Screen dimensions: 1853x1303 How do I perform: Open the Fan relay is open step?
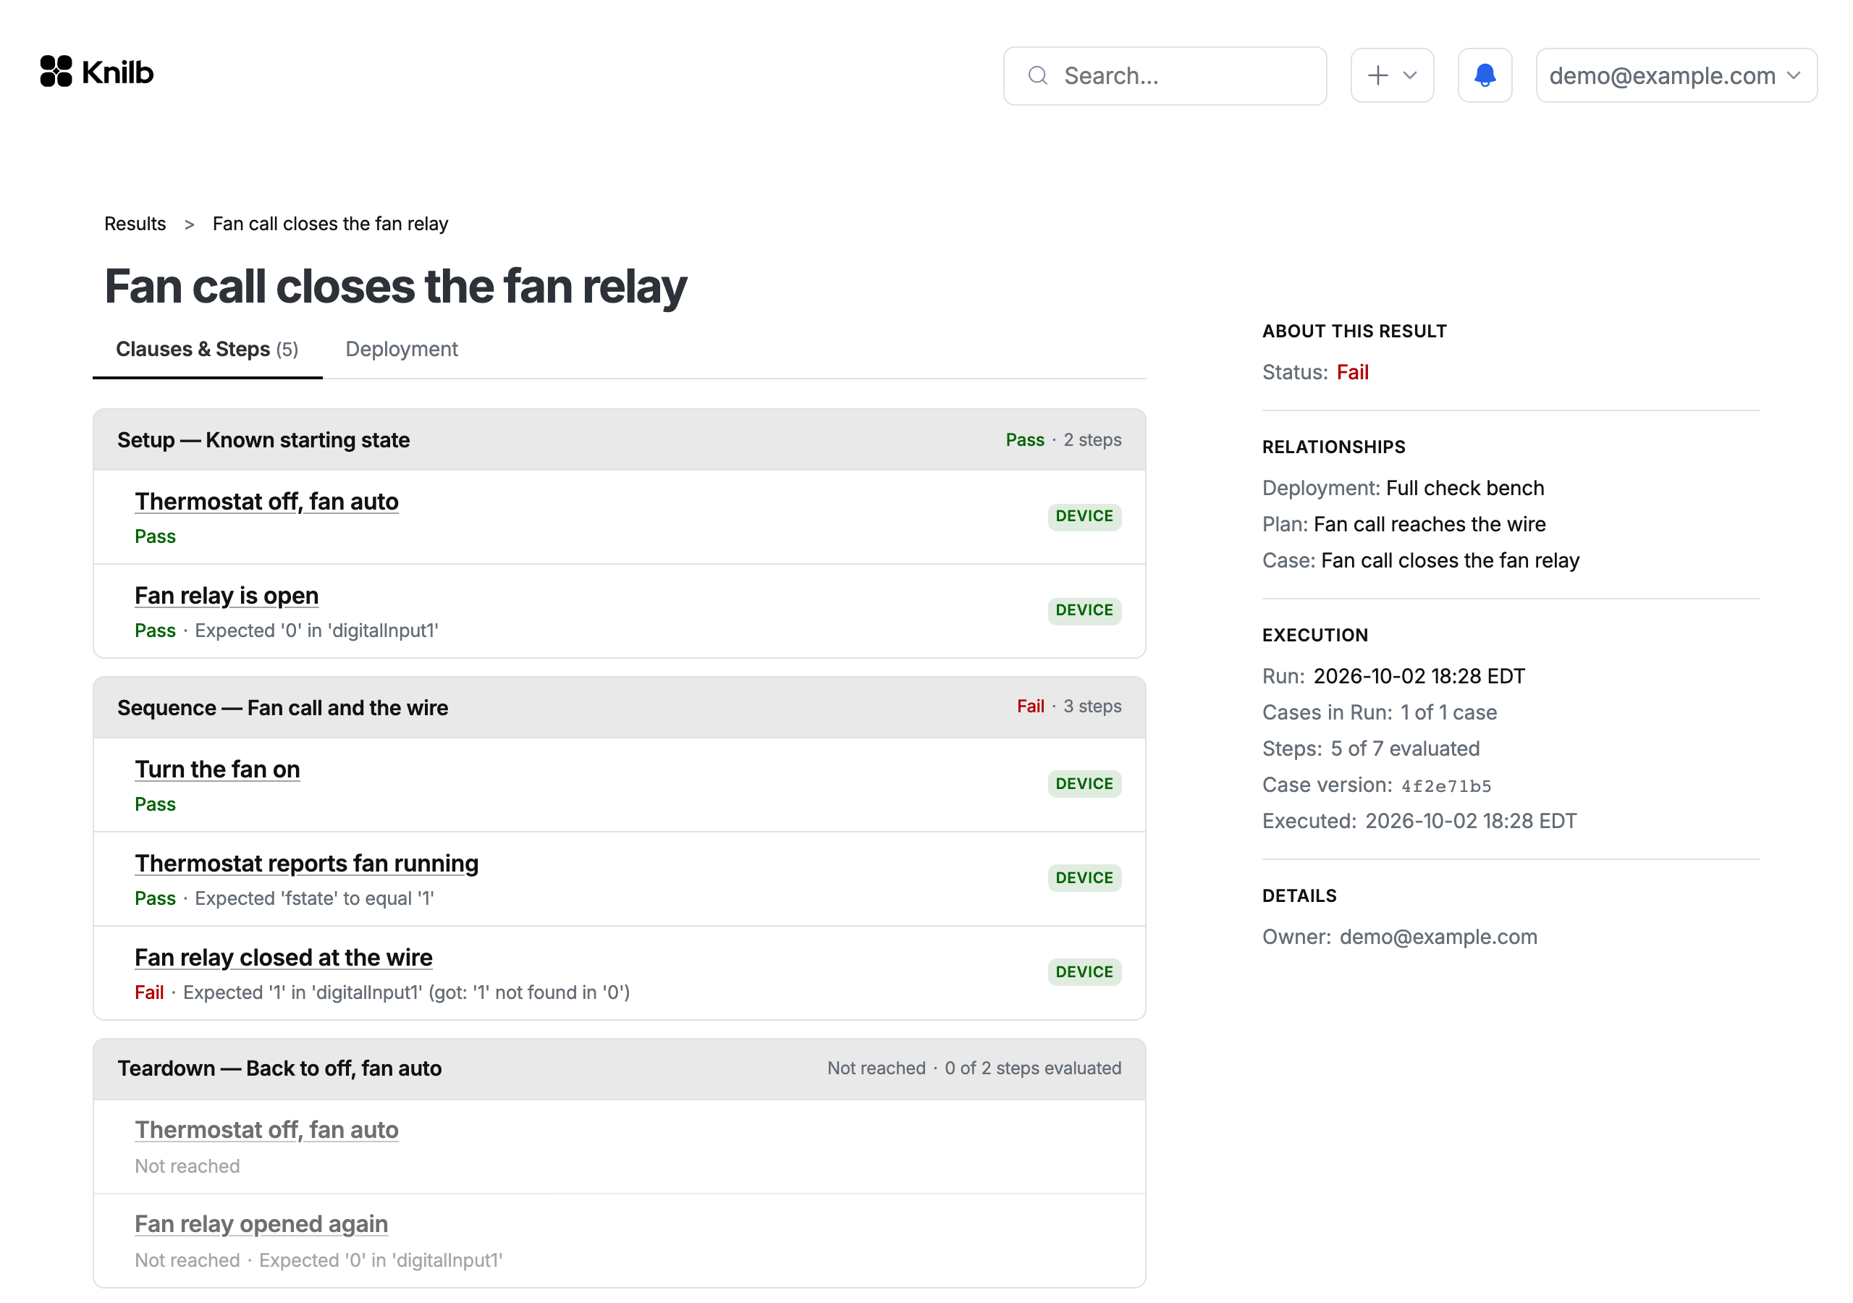pyautogui.click(x=226, y=596)
